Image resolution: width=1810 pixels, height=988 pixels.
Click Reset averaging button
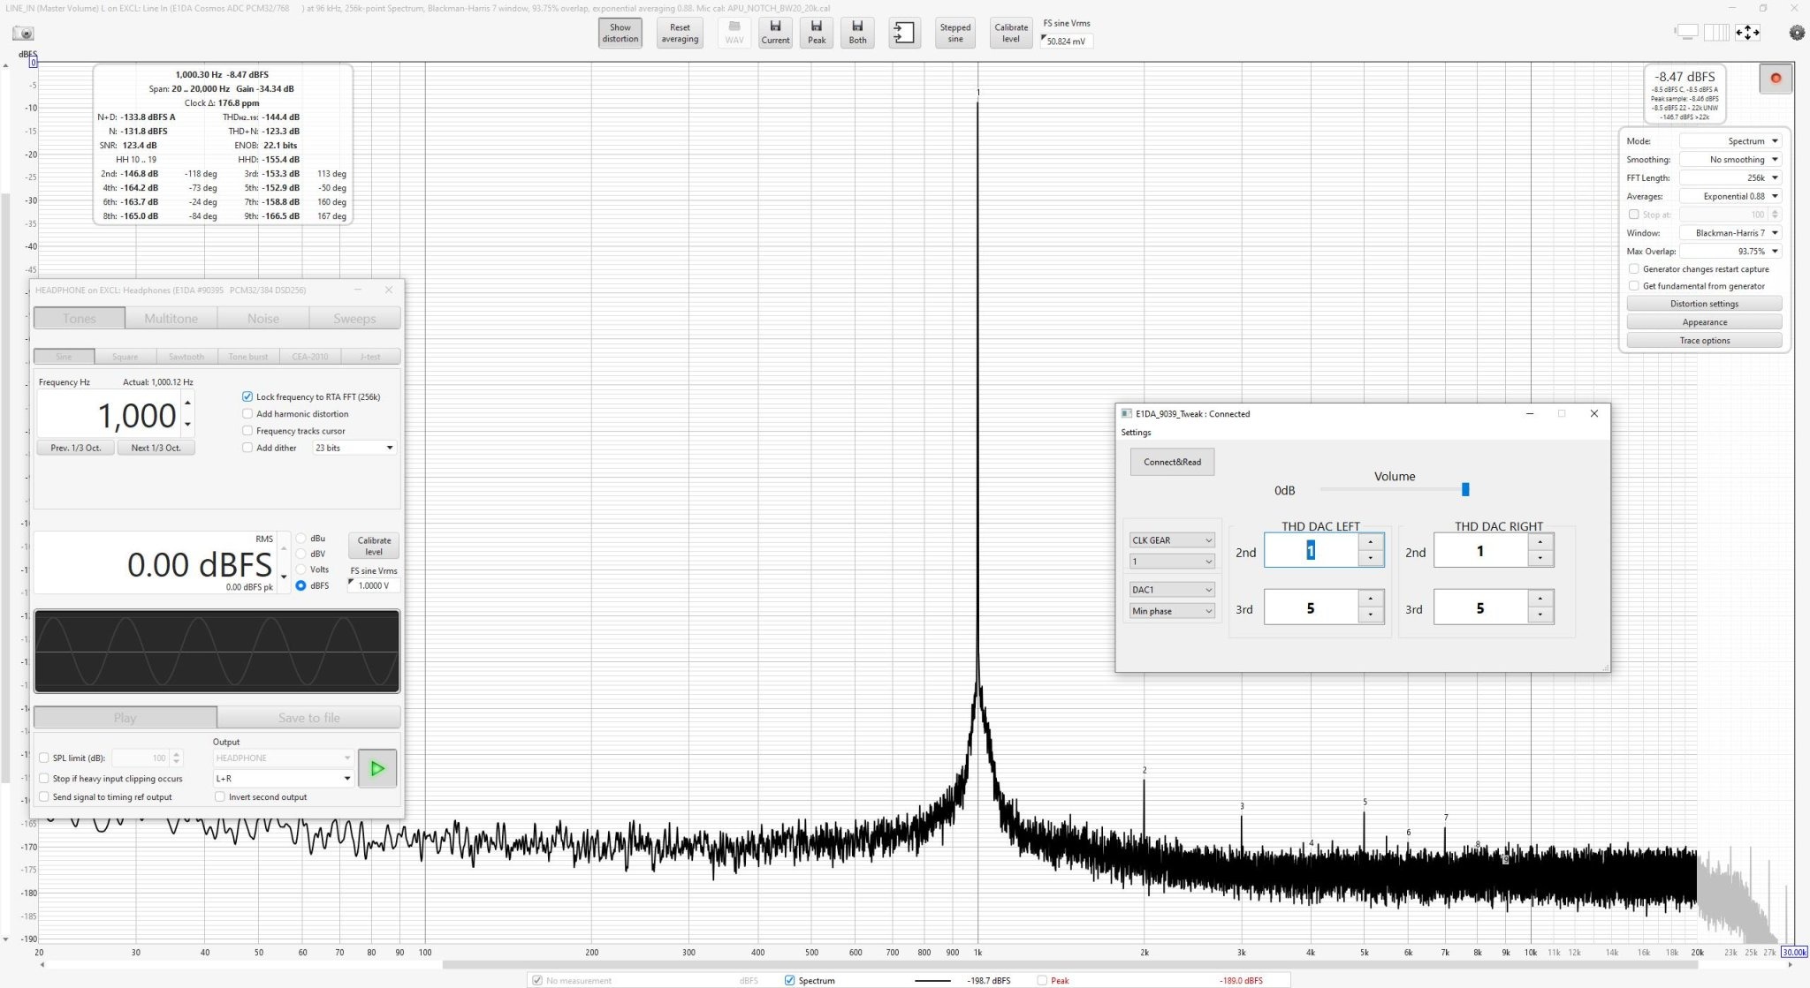[680, 33]
